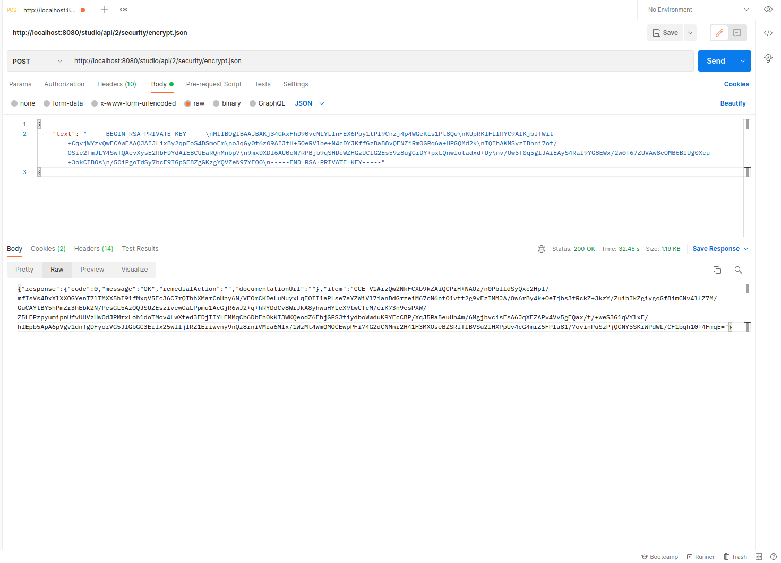Screen dimensions: 781x563
Task: Copy the response body
Action: point(717,270)
